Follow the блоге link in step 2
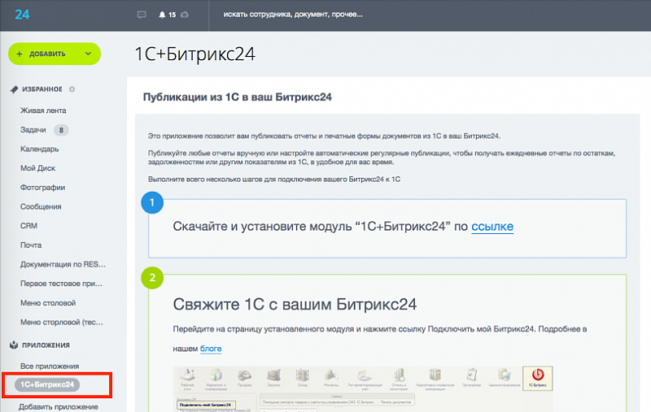651x412 pixels. pyautogui.click(x=211, y=349)
